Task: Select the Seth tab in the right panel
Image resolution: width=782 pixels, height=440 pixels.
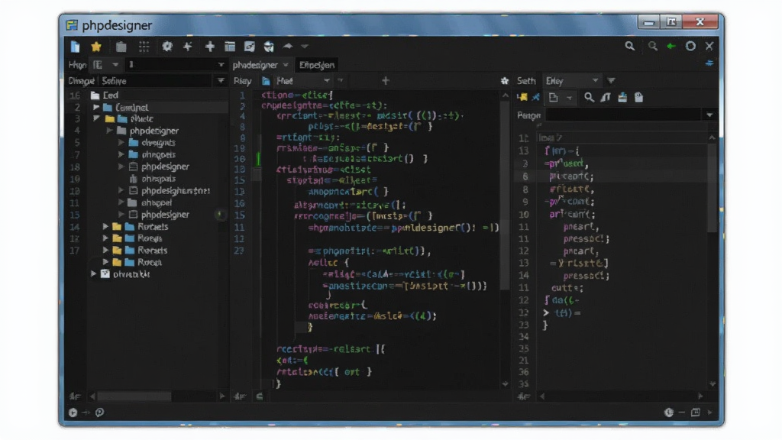Action: [526, 81]
